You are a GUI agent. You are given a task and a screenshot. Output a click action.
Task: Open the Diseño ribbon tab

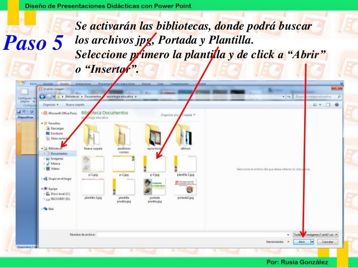pos(64,84)
